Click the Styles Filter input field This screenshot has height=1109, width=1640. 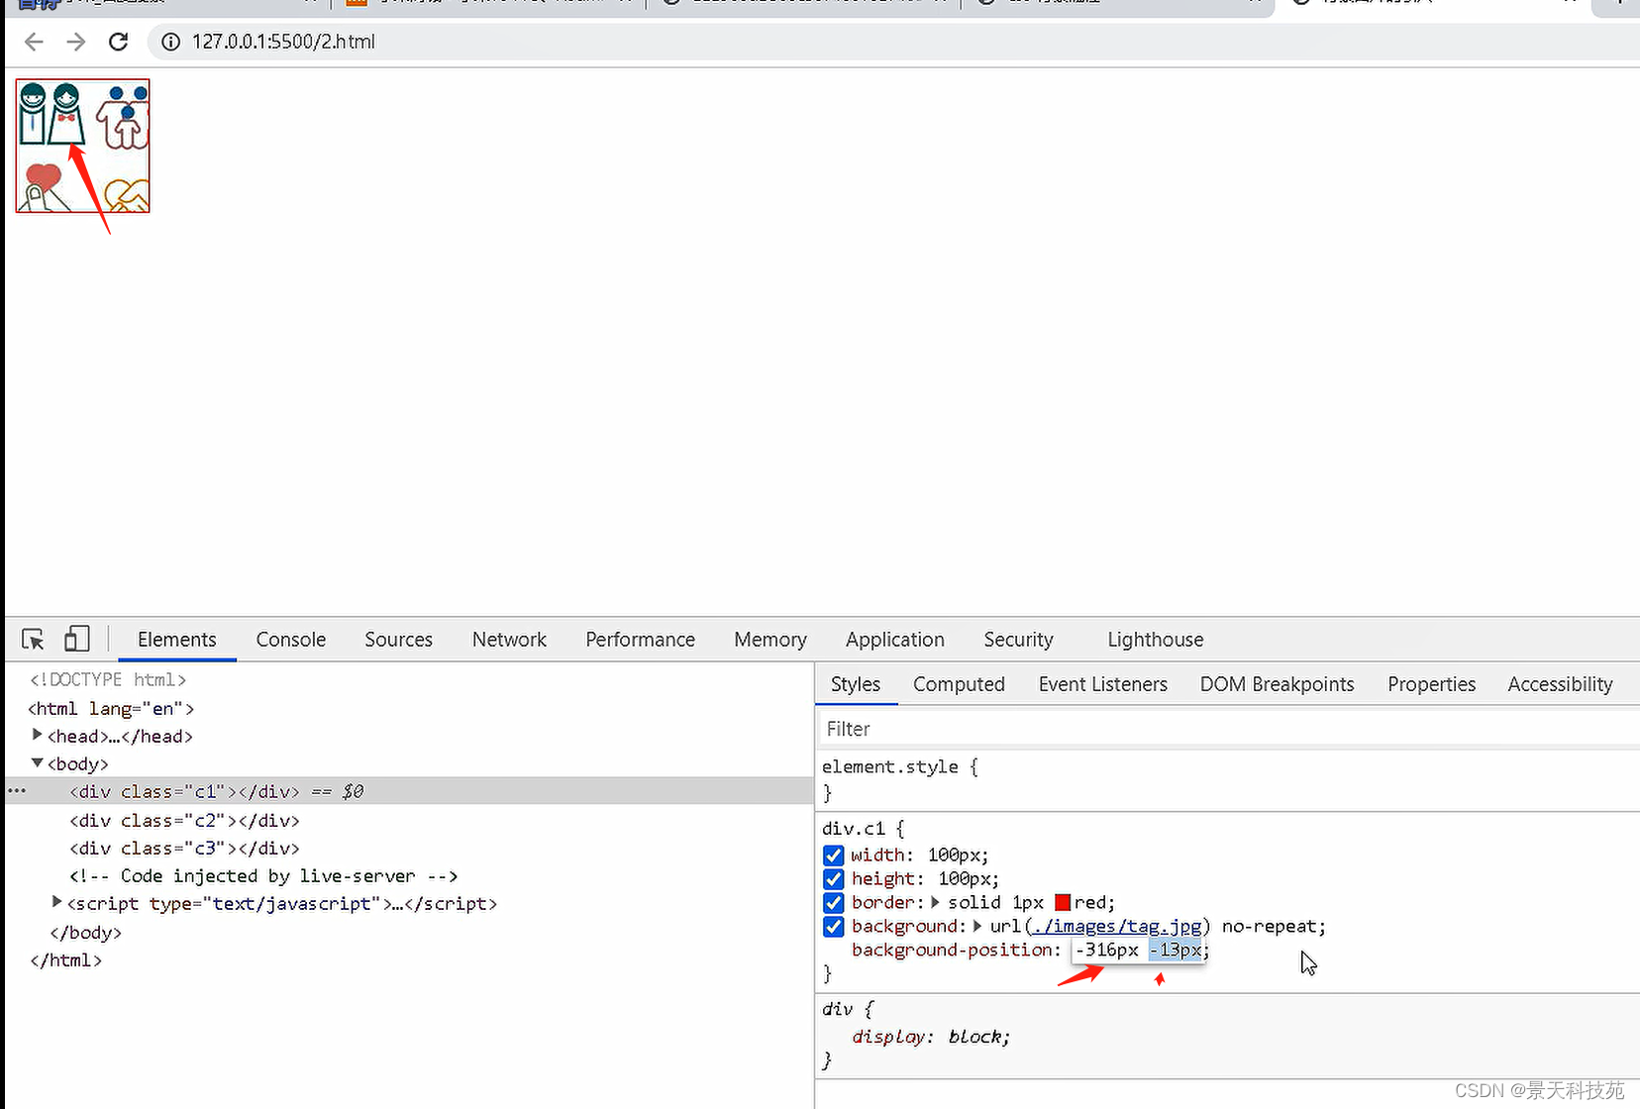click(x=1228, y=729)
